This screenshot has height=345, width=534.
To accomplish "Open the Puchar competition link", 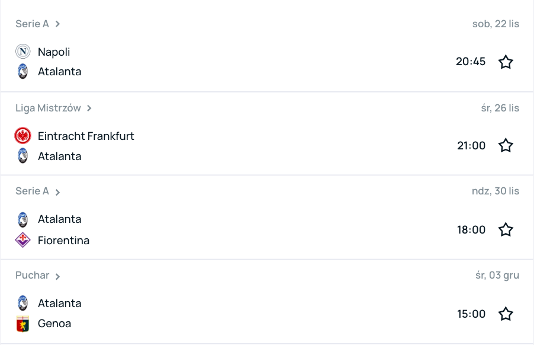I will (33, 276).
